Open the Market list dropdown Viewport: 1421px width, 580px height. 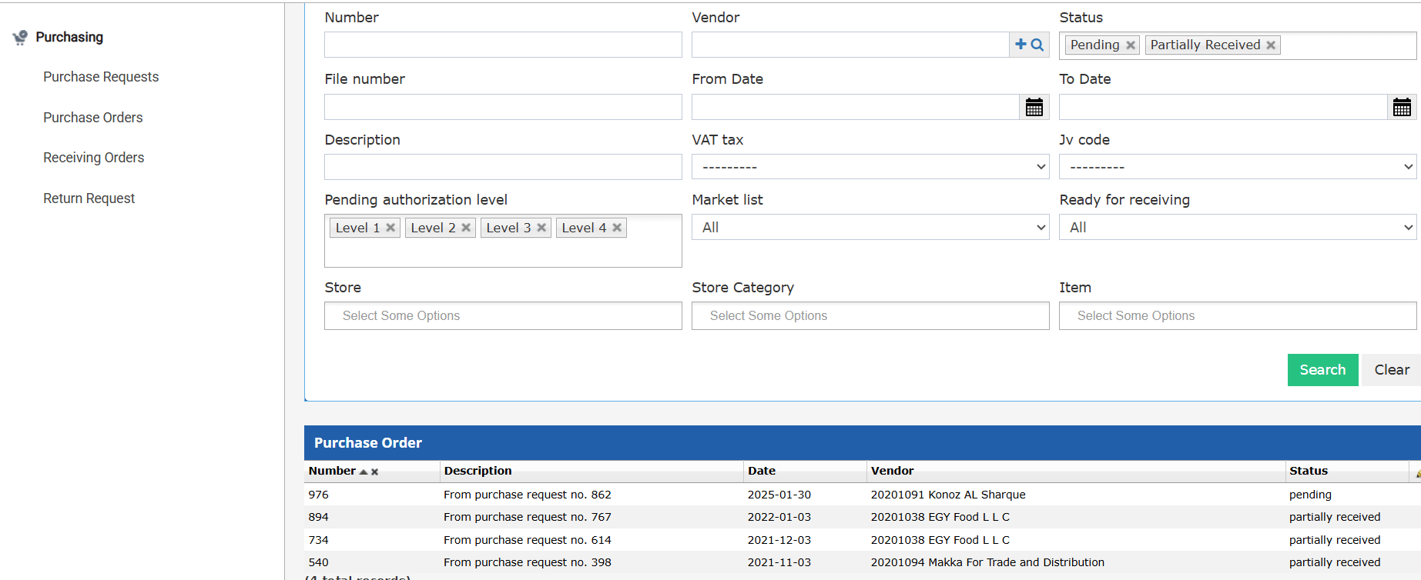tap(870, 227)
